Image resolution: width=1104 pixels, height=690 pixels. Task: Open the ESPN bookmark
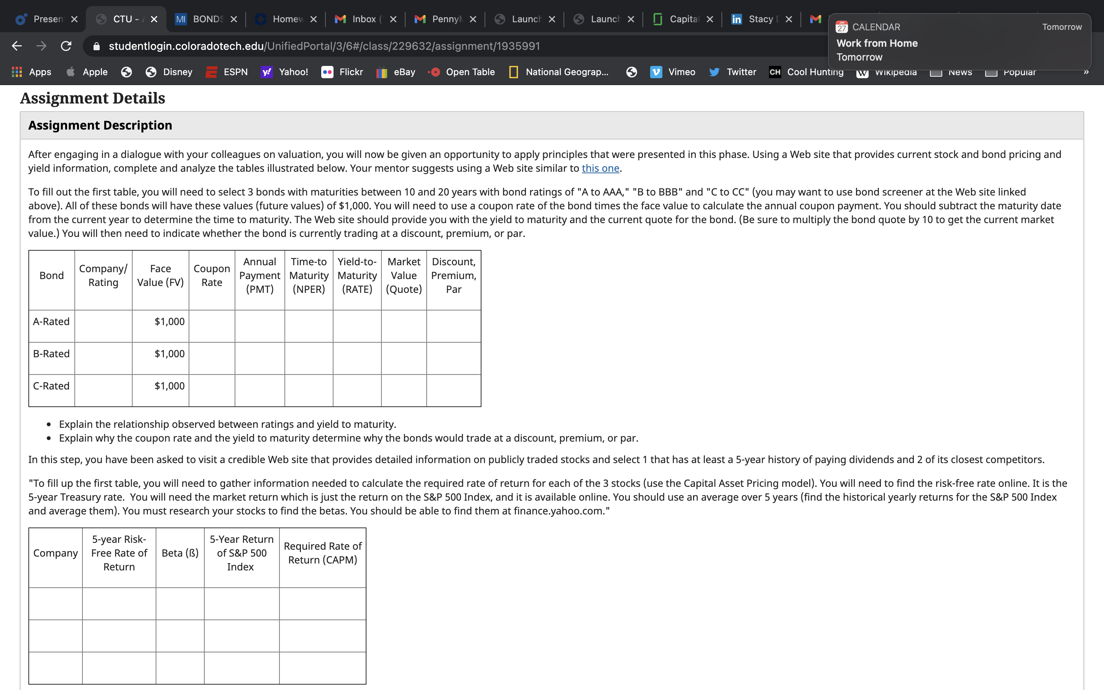pyautogui.click(x=227, y=72)
